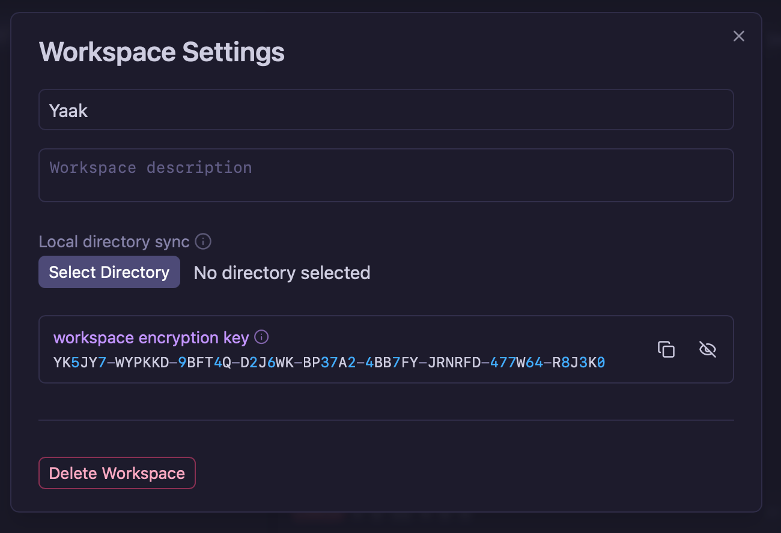
Task: Click the 'workspace encryption key' label
Action: point(151,338)
